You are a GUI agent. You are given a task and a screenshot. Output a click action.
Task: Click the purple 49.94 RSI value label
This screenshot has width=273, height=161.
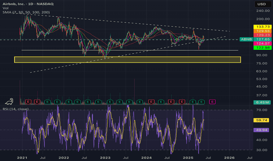[x=261, y=130]
